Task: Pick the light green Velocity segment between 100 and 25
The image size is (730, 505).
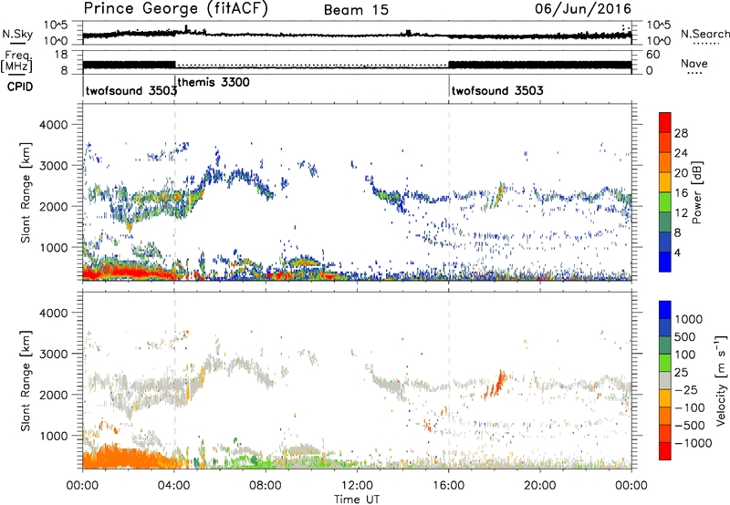Action: [x=665, y=363]
